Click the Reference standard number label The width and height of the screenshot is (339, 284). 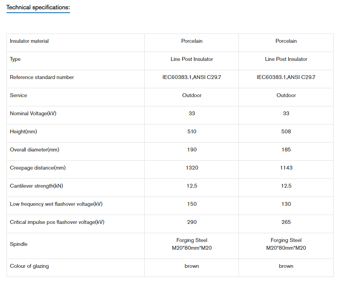tap(42, 77)
